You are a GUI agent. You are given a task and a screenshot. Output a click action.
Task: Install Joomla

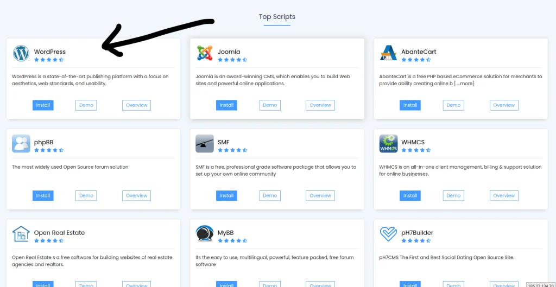coord(226,105)
